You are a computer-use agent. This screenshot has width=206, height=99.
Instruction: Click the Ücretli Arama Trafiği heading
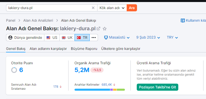click(x=154, y=63)
